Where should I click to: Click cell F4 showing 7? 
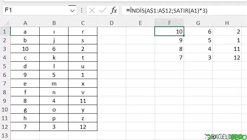[169, 57]
